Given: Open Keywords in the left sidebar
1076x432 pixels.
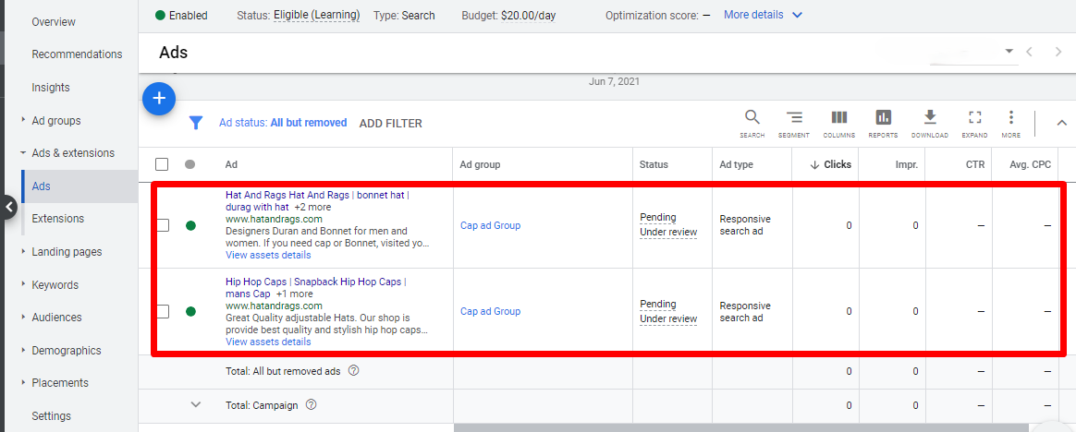Looking at the screenshot, I should click(55, 285).
